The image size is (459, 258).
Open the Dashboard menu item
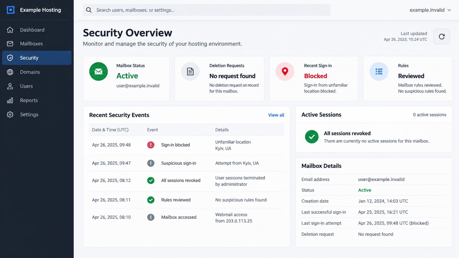point(37,30)
